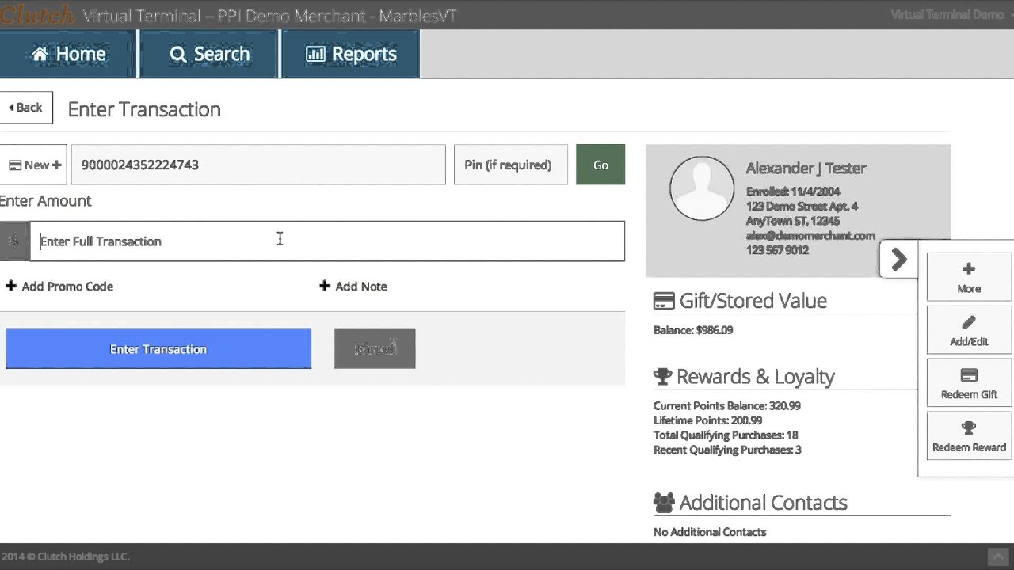Choose the Redeem Gift action

point(969,382)
